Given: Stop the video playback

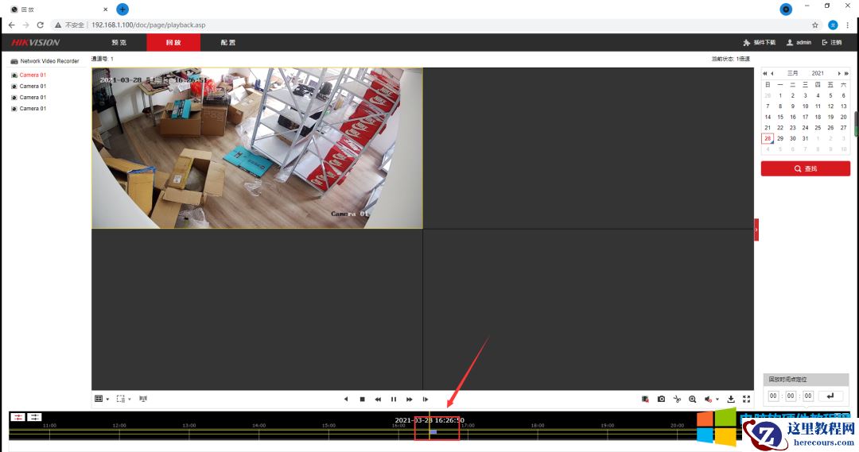Looking at the screenshot, I should pyautogui.click(x=362, y=399).
